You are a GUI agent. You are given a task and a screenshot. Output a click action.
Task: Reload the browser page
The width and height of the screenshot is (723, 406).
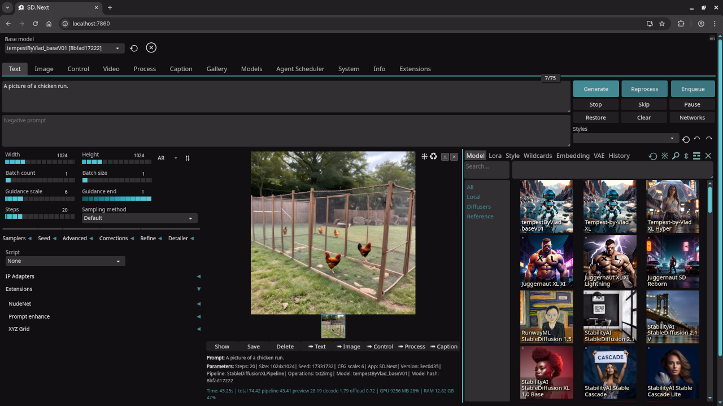[x=35, y=24]
